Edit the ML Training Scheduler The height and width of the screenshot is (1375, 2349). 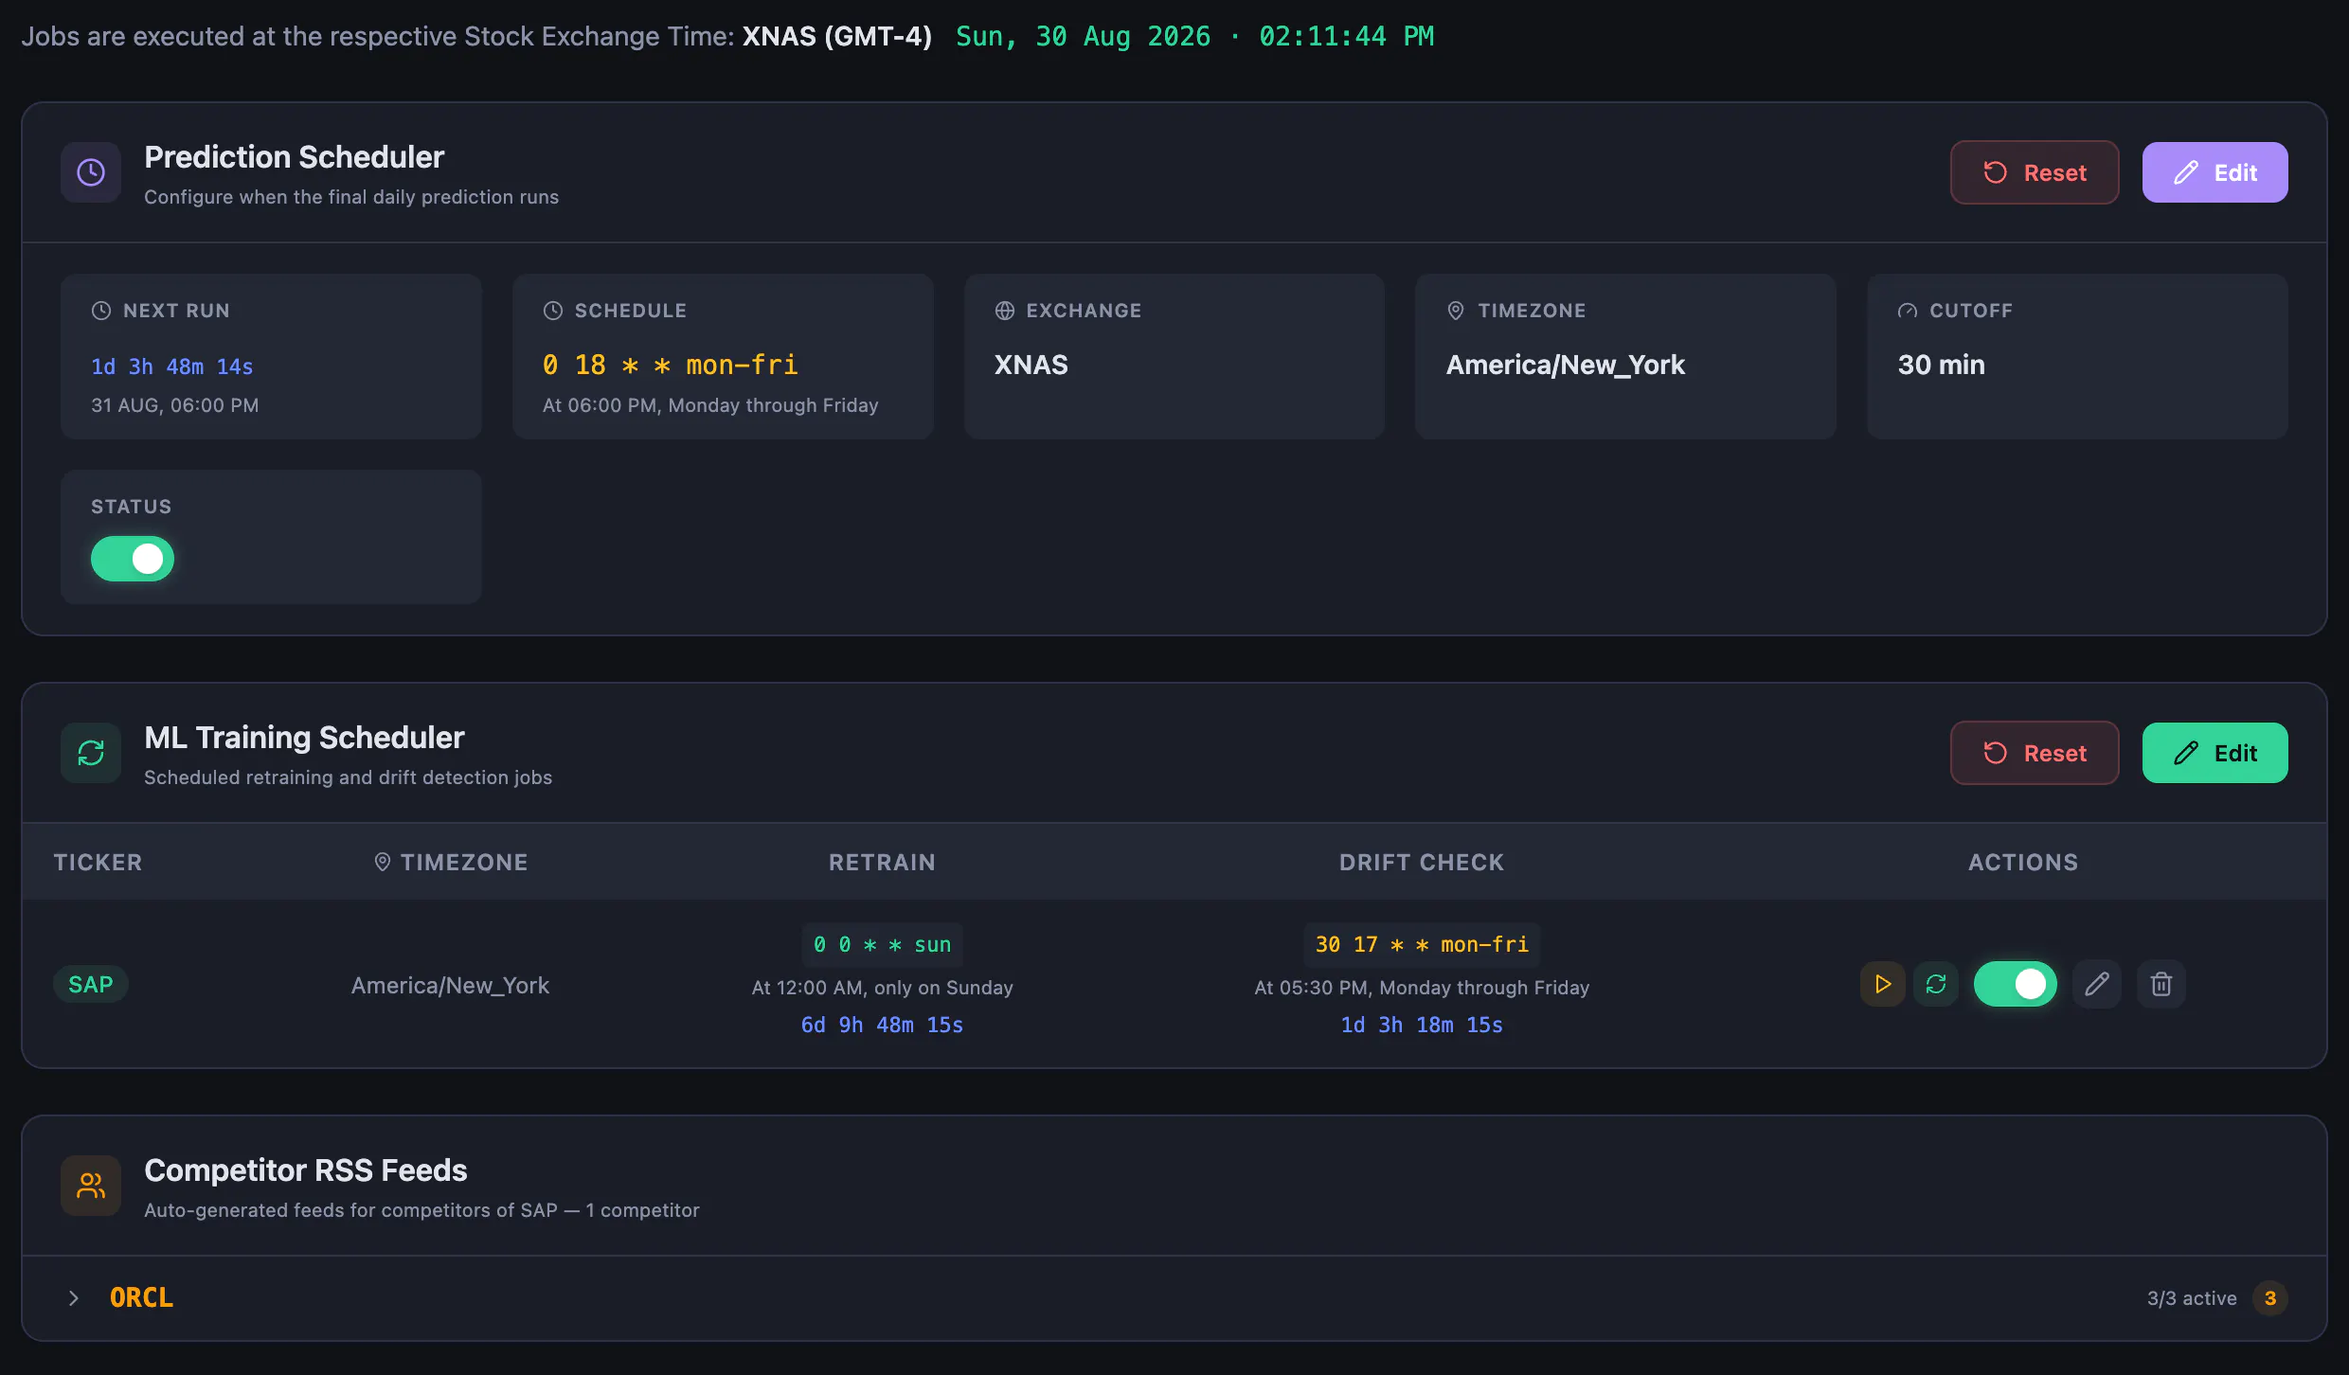(x=2215, y=753)
